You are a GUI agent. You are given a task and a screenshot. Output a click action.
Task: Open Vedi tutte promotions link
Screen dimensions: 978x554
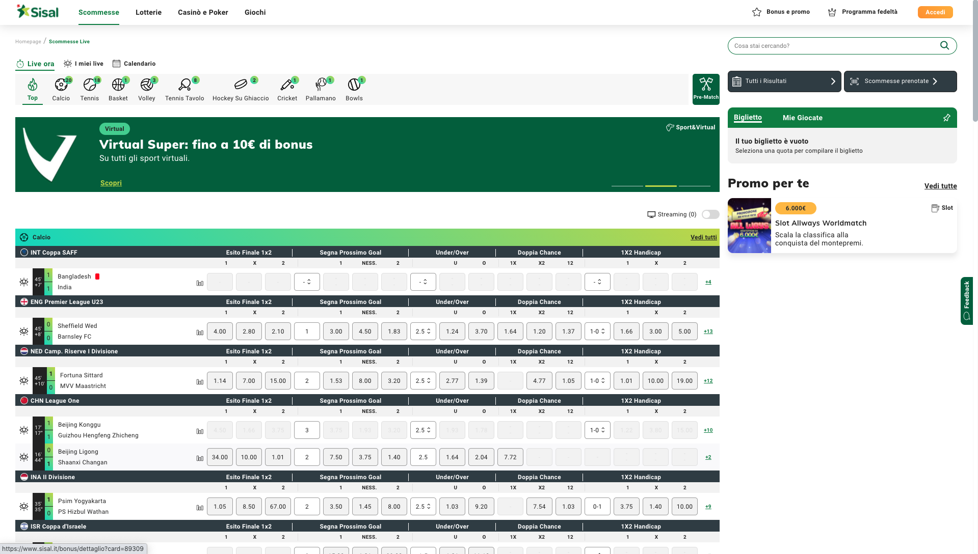pyautogui.click(x=940, y=186)
